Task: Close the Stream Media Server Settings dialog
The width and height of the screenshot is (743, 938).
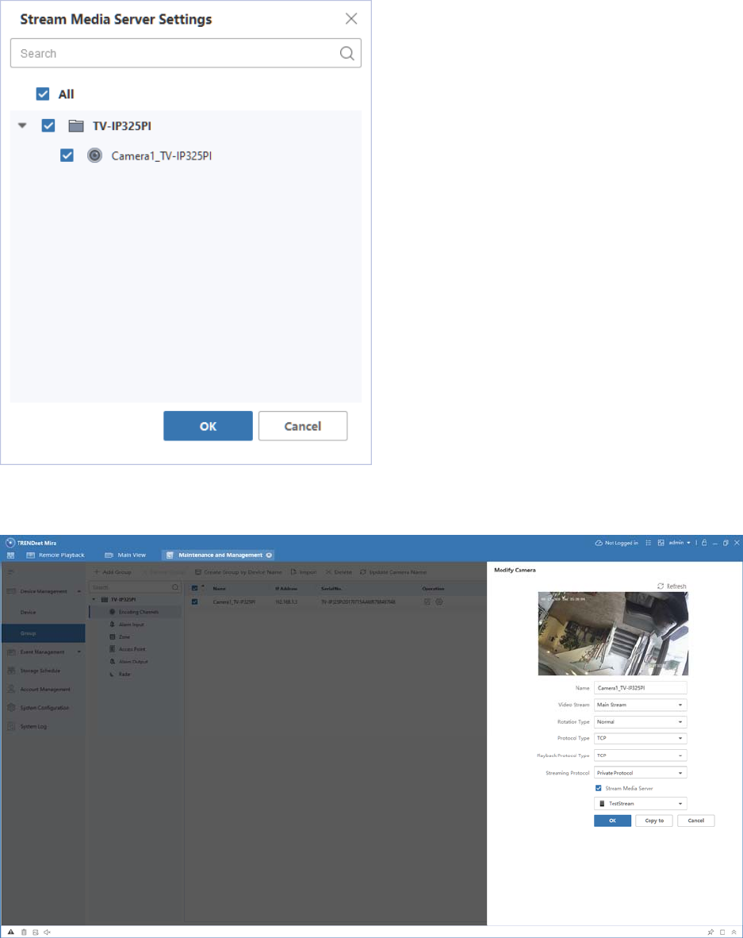Action: (350, 18)
